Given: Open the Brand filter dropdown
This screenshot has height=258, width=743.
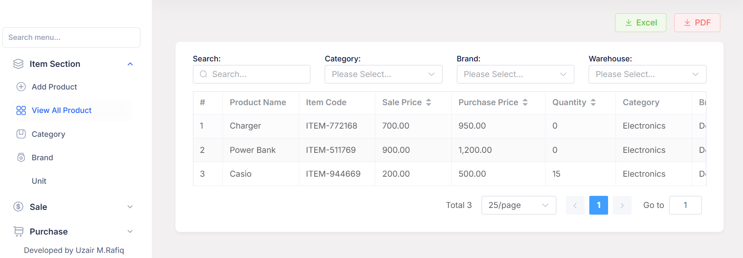Looking at the screenshot, I should point(515,74).
